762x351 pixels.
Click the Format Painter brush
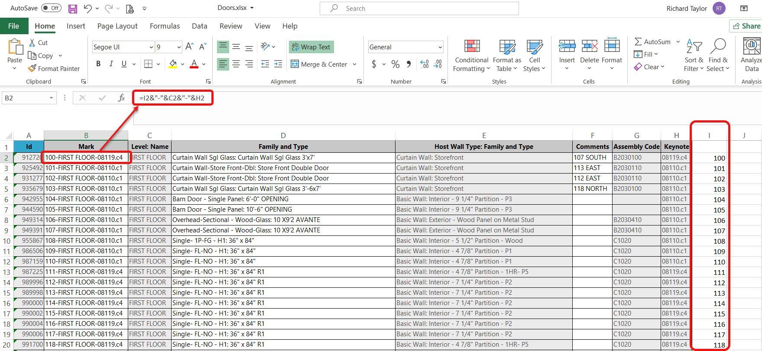54,68
